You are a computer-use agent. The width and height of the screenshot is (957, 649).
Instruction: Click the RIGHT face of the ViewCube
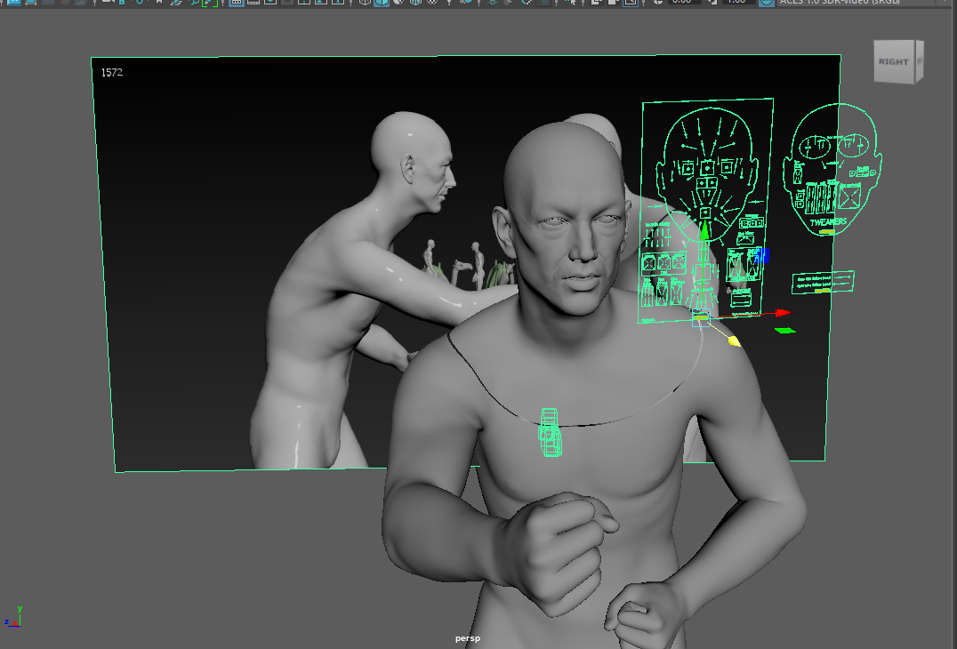(894, 62)
